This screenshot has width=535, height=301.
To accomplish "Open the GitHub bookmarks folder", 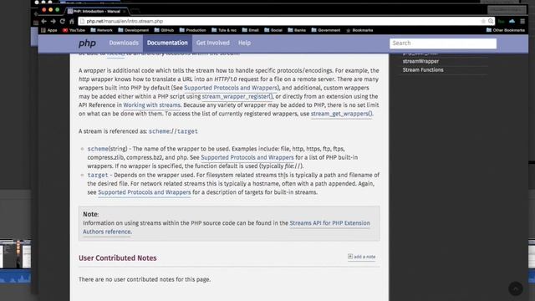I will (164, 30).
